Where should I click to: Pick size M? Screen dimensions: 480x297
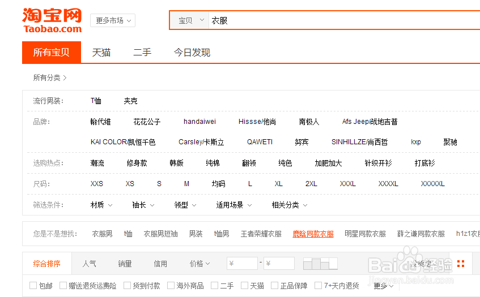pyautogui.click(x=187, y=184)
